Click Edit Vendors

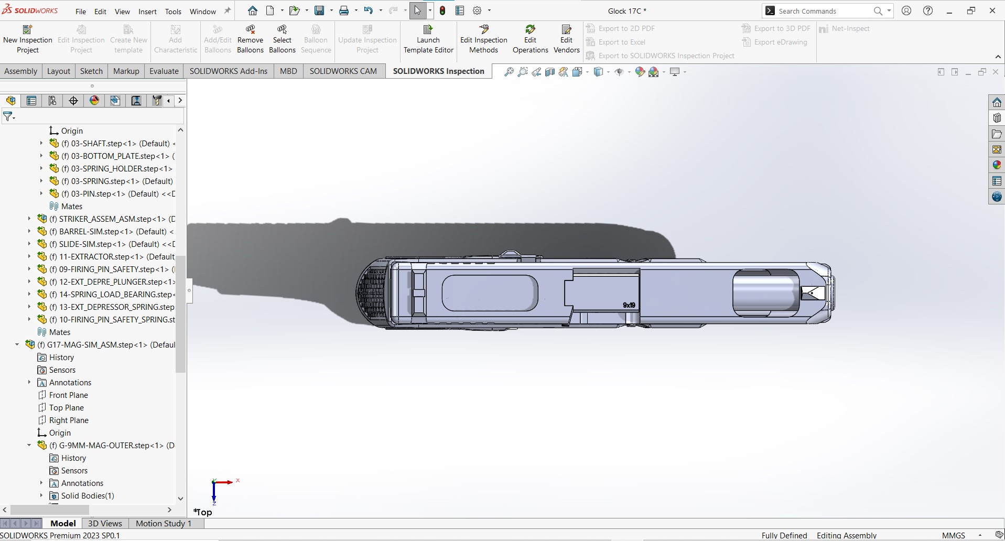tap(566, 39)
